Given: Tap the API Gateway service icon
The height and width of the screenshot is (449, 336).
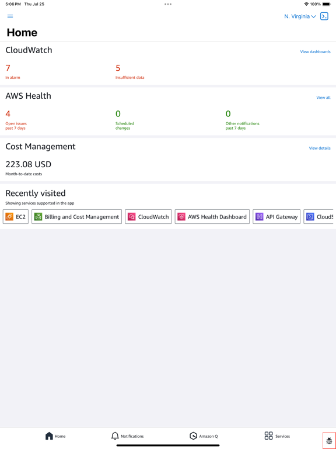Looking at the screenshot, I should coord(260,217).
